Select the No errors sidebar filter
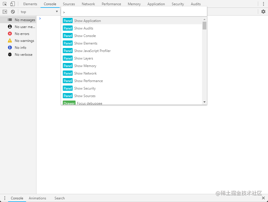Viewport: 268px width, 202px height. (18, 34)
